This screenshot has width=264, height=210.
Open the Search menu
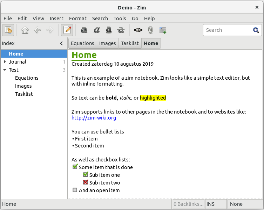pos(100,19)
